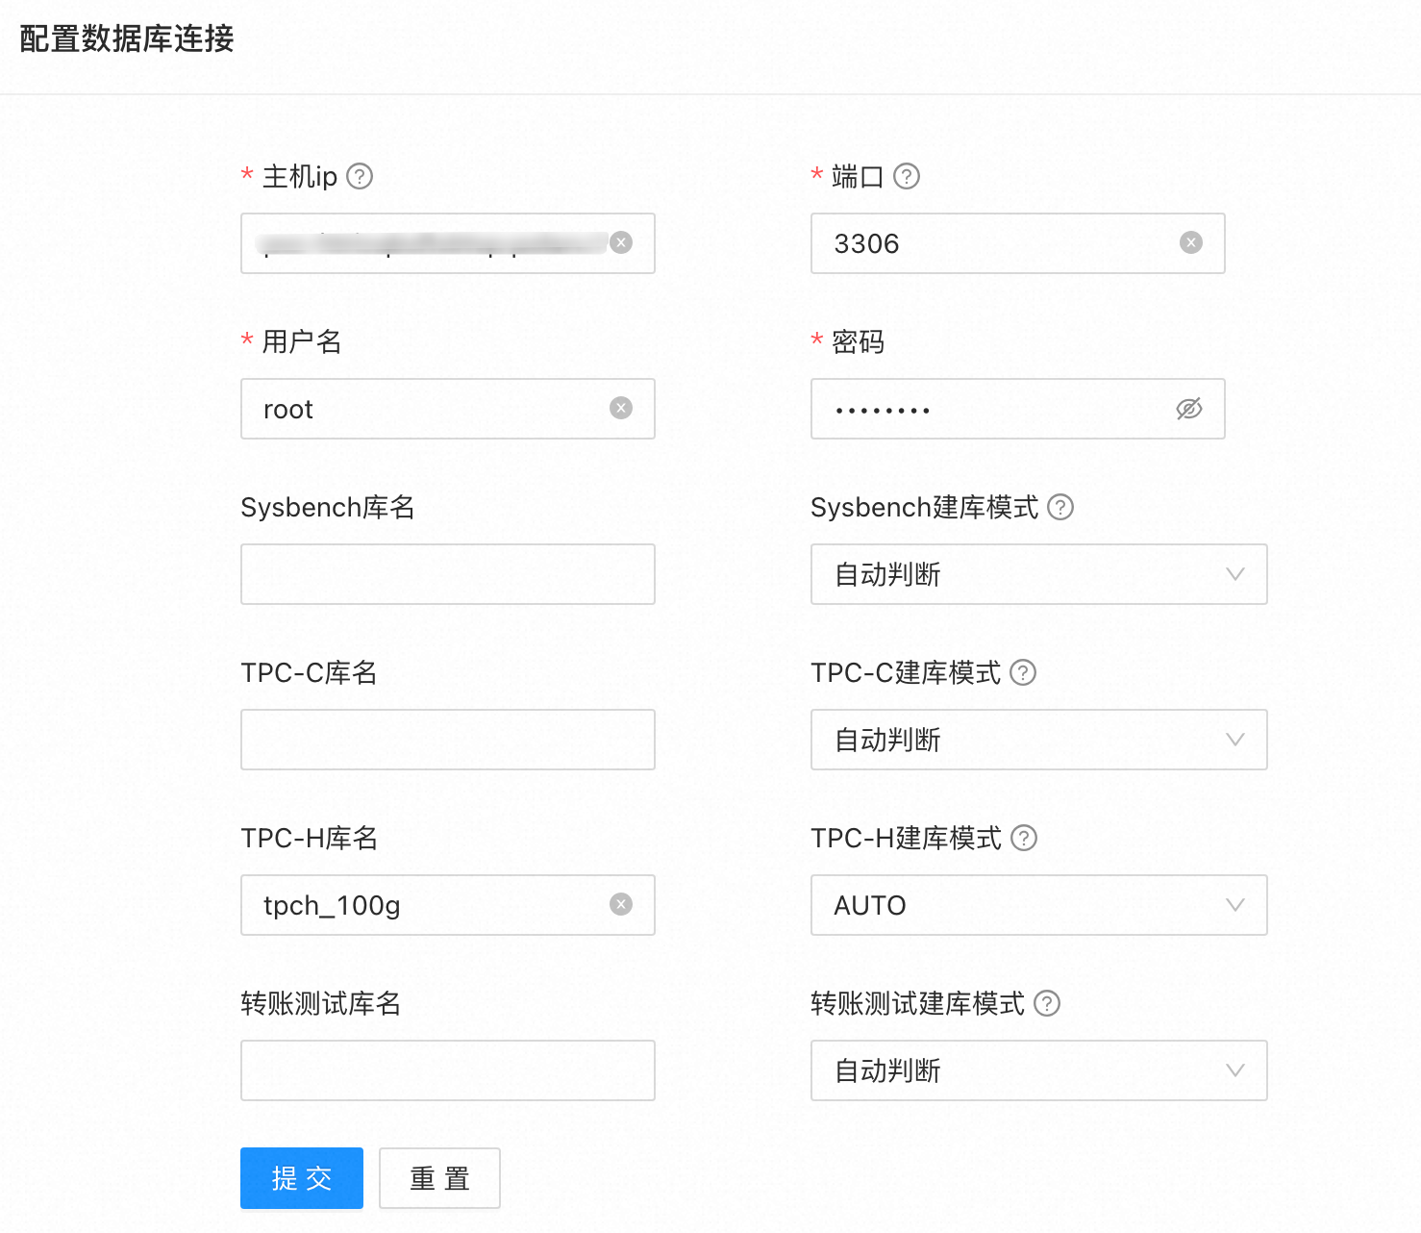Image resolution: width=1421 pixels, height=1233 pixels.
Task: Open the TPC-C建库模式 dropdown showing 自动判断
Action: click(x=1038, y=740)
